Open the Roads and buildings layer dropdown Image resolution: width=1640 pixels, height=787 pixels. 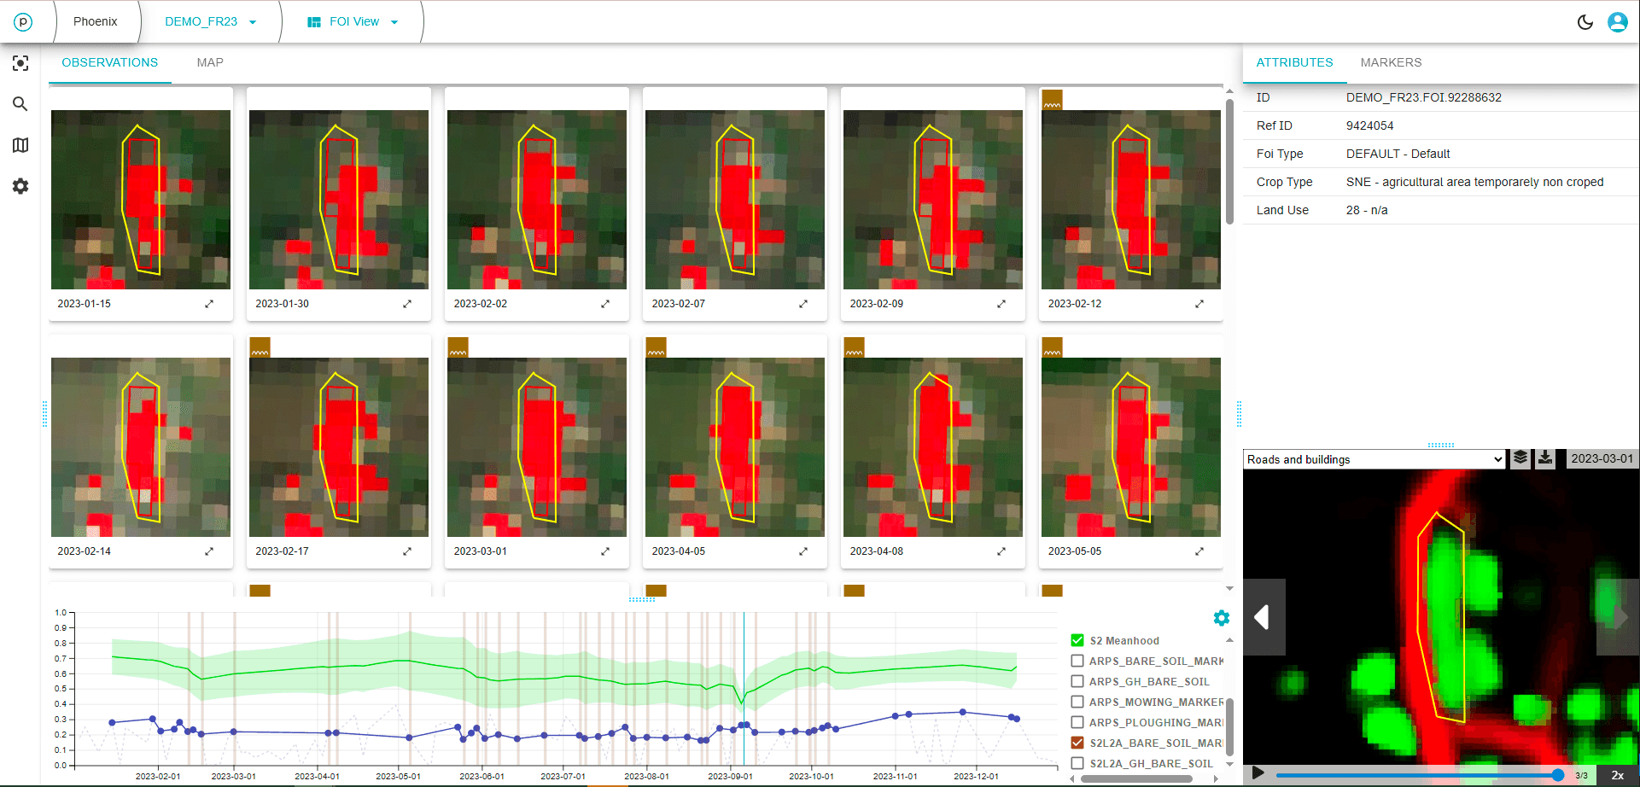(1373, 459)
